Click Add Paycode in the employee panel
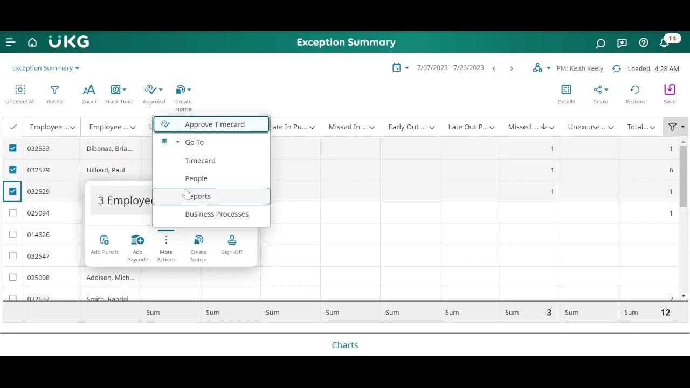The image size is (690, 388). [x=137, y=248]
